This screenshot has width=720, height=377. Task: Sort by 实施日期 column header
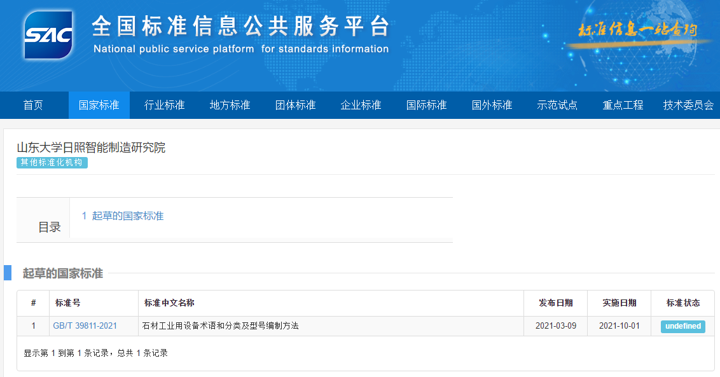(x=620, y=303)
